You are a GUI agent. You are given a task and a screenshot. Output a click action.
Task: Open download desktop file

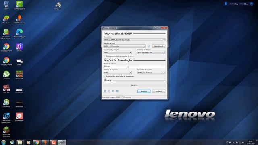(19, 104)
